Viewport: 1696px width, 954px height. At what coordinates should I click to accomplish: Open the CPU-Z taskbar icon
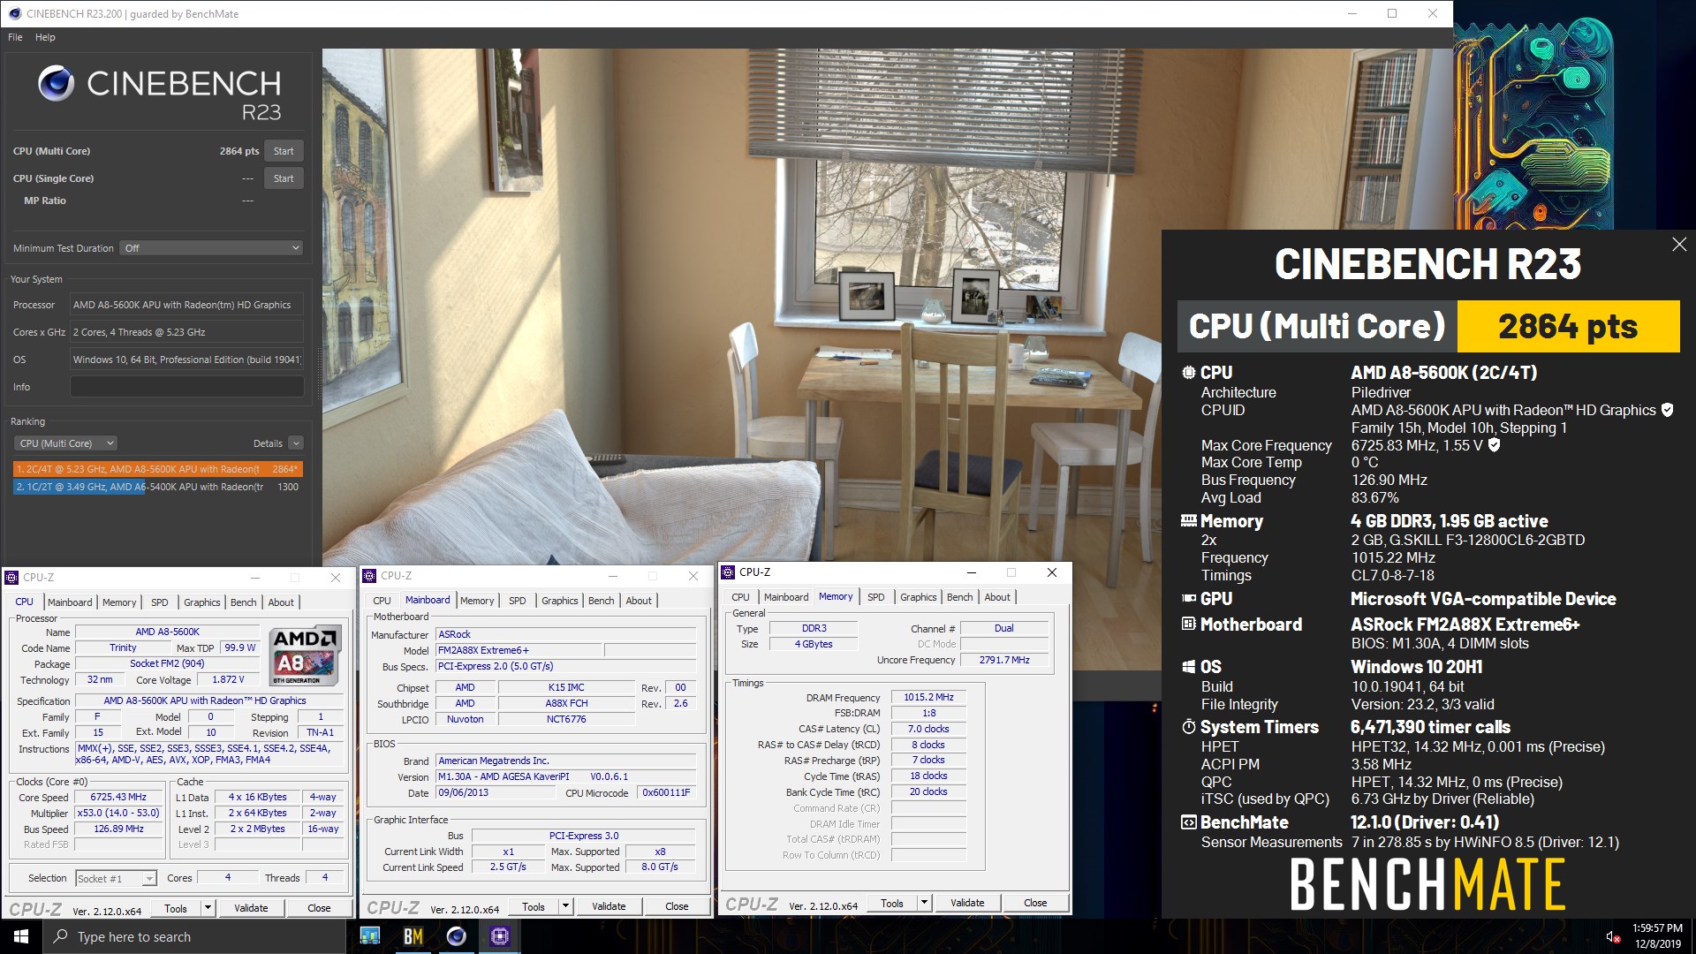[499, 936]
